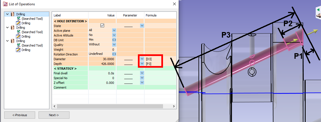Image resolution: width=321 pixels, height=122 pixels.
Task: Click the part icon at viewport edge
Action: click(318, 16)
